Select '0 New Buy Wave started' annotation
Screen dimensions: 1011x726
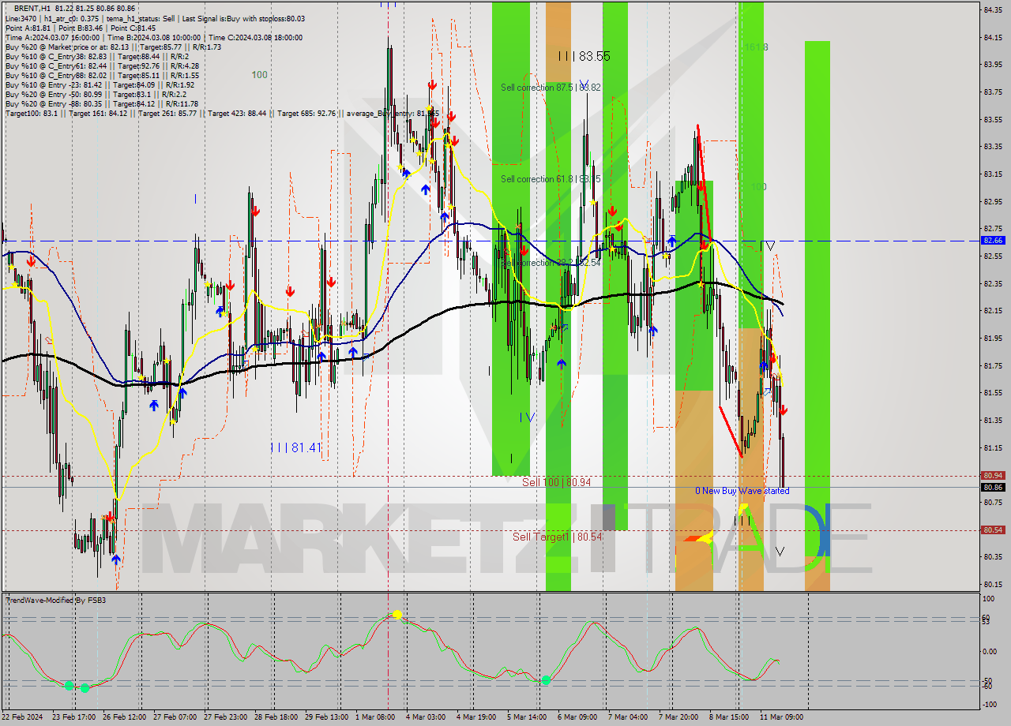click(x=742, y=491)
